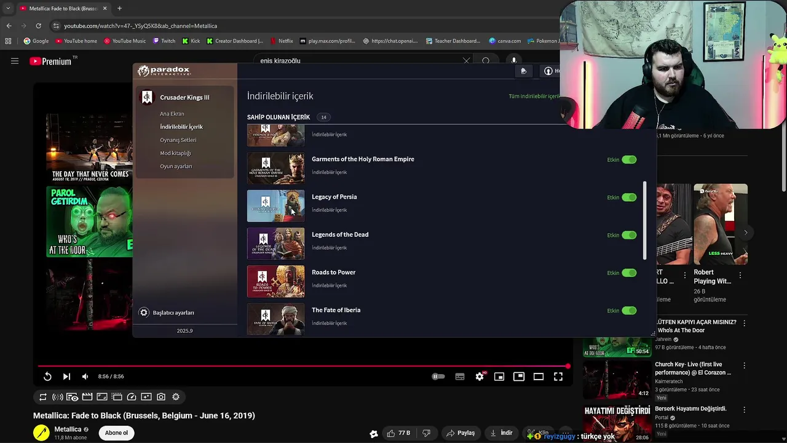Click the browser address bar URL
Viewport: 787px width, 443px height.
(x=140, y=26)
